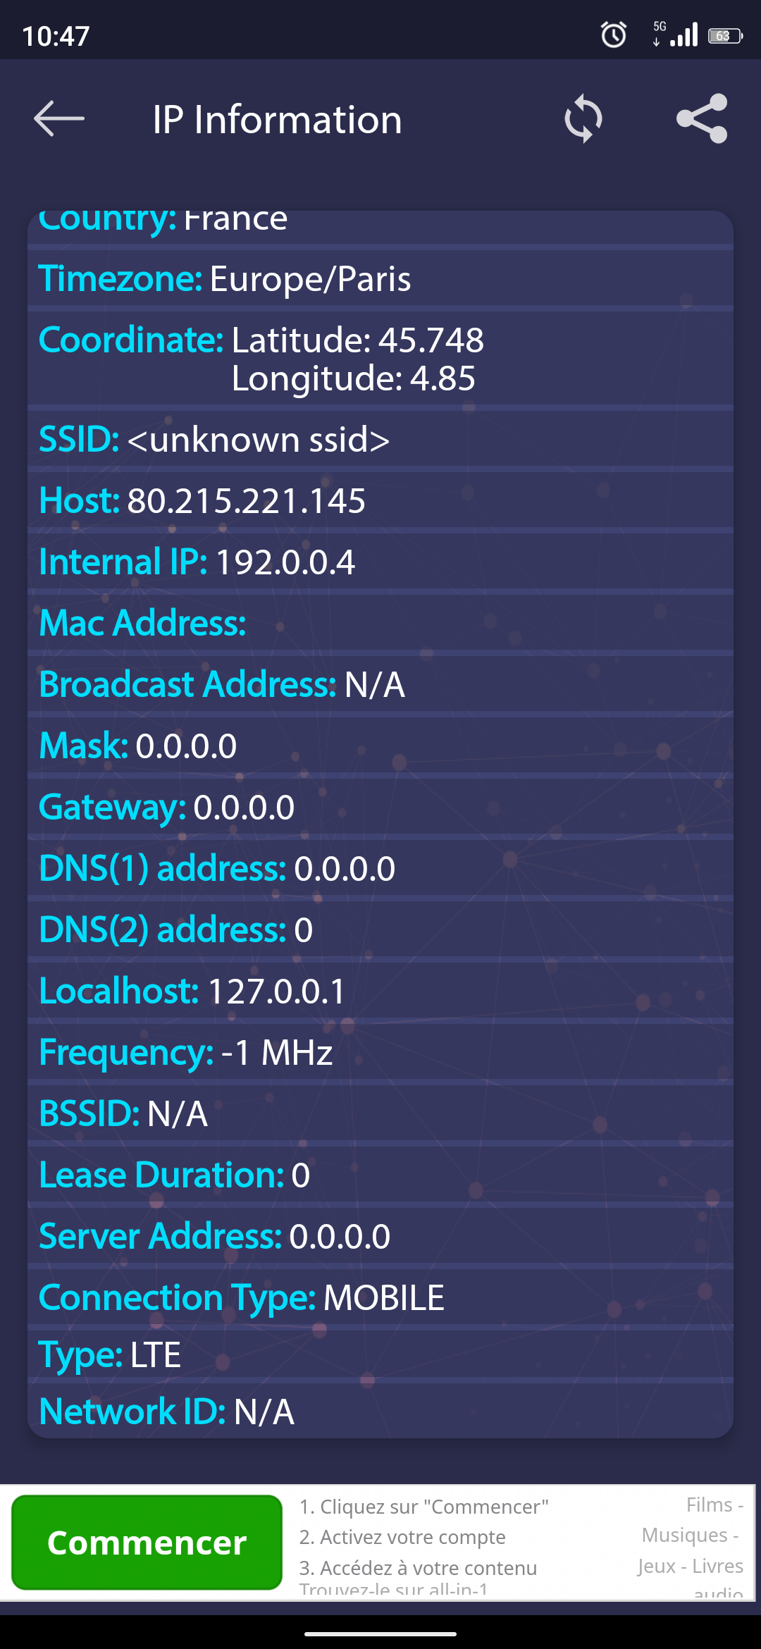Tap the back arrow to exit IP Information
Viewport: 761px width, 1649px height.
(59, 118)
